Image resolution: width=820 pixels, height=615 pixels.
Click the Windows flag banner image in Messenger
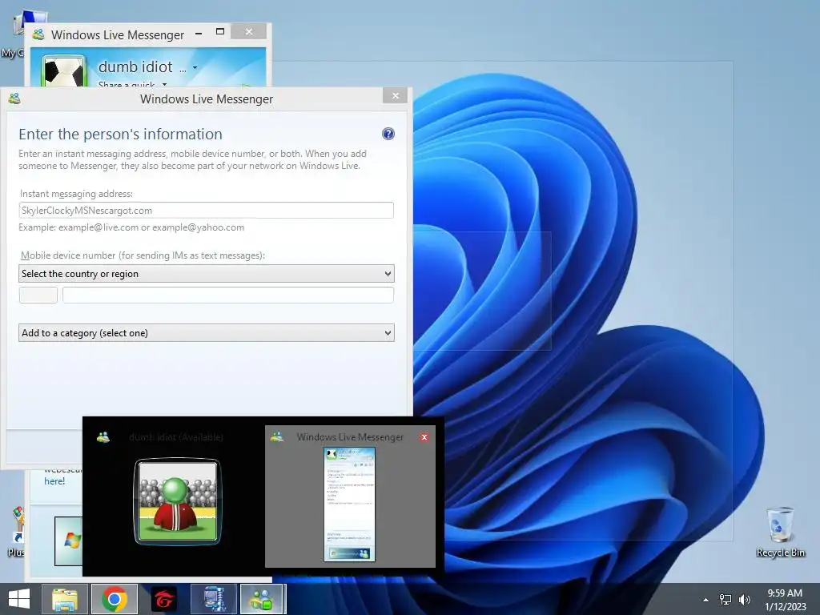click(x=69, y=541)
